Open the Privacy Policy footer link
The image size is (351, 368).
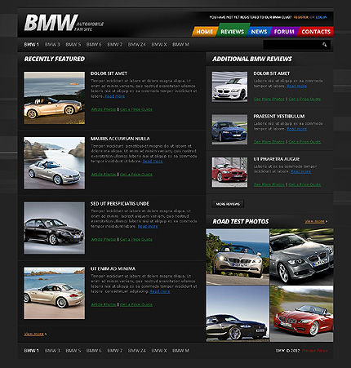pos(315,351)
